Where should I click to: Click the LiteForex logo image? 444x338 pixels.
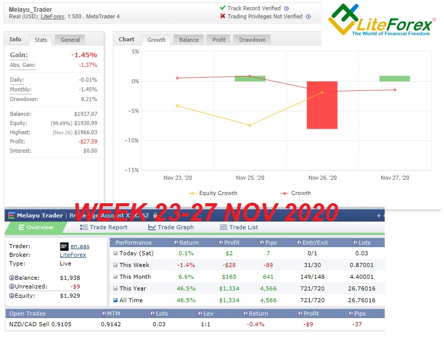click(x=382, y=20)
